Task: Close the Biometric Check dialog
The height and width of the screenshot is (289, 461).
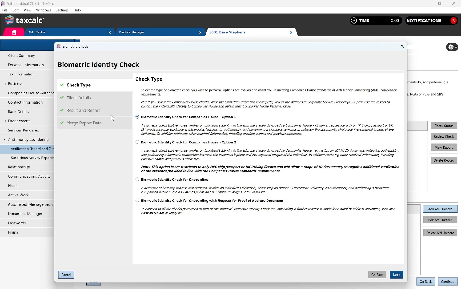Action: tap(402, 46)
